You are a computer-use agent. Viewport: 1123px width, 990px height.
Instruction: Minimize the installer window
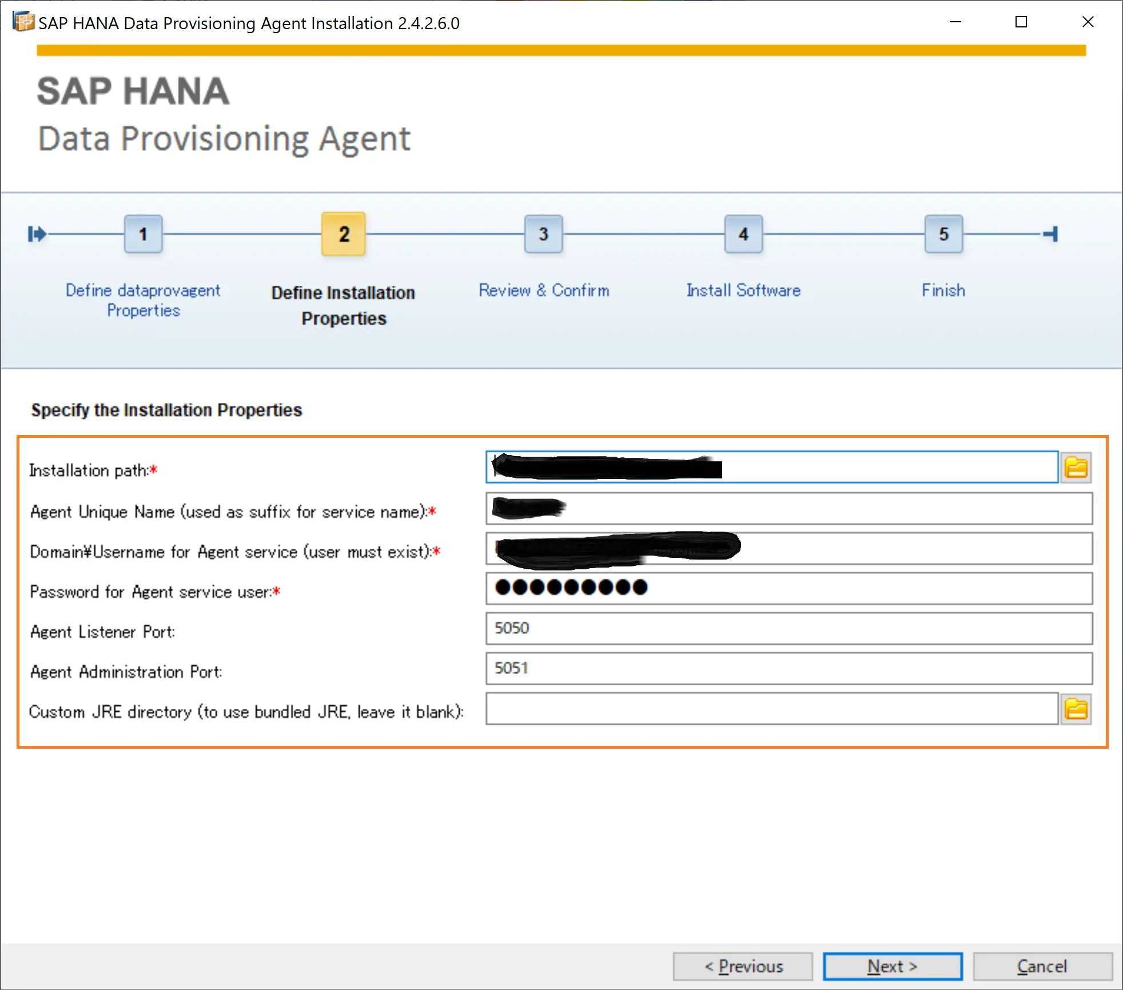(955, 22)
